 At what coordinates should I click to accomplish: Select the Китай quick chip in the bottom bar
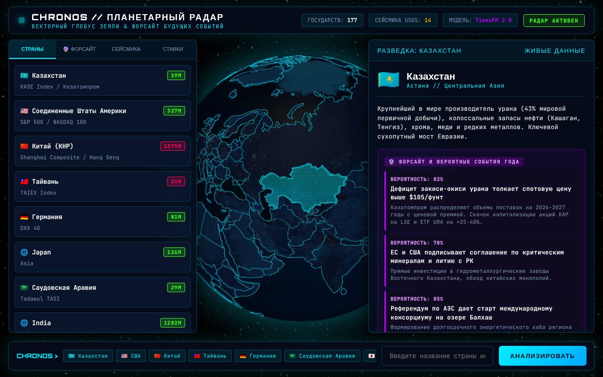[x=167, y=356]
